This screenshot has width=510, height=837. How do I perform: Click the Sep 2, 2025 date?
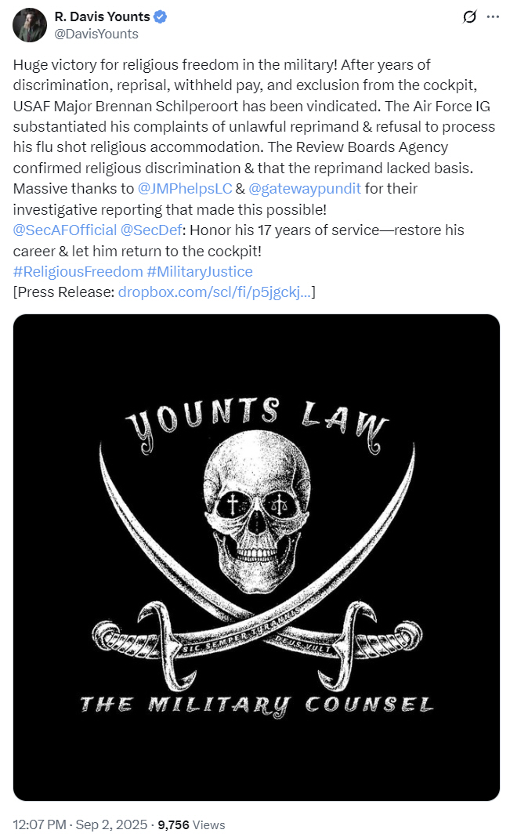[111, 824]
